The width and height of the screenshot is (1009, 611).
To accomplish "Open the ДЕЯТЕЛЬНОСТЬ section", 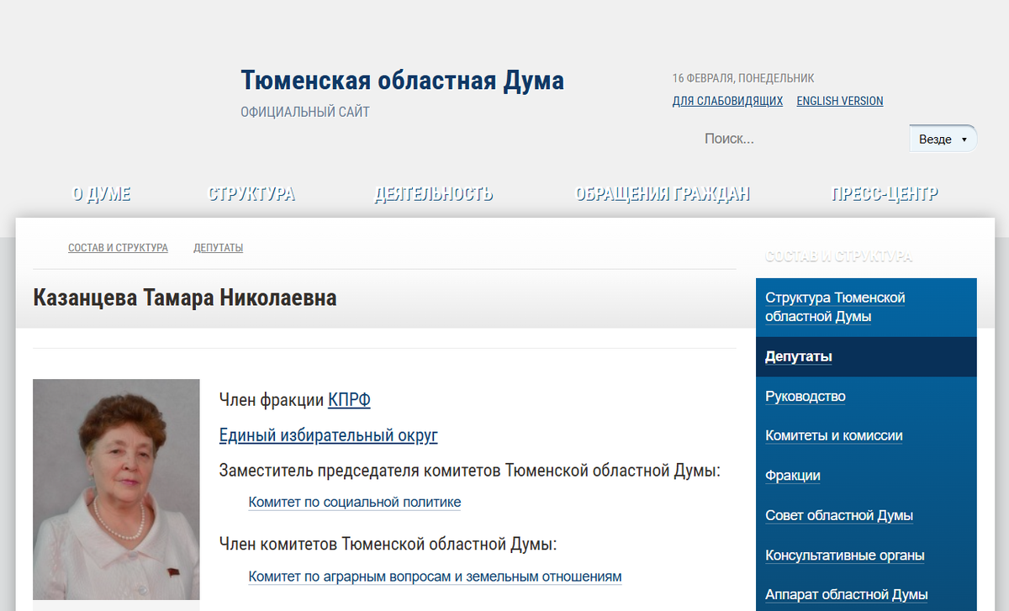I will (x=434, y=193).
